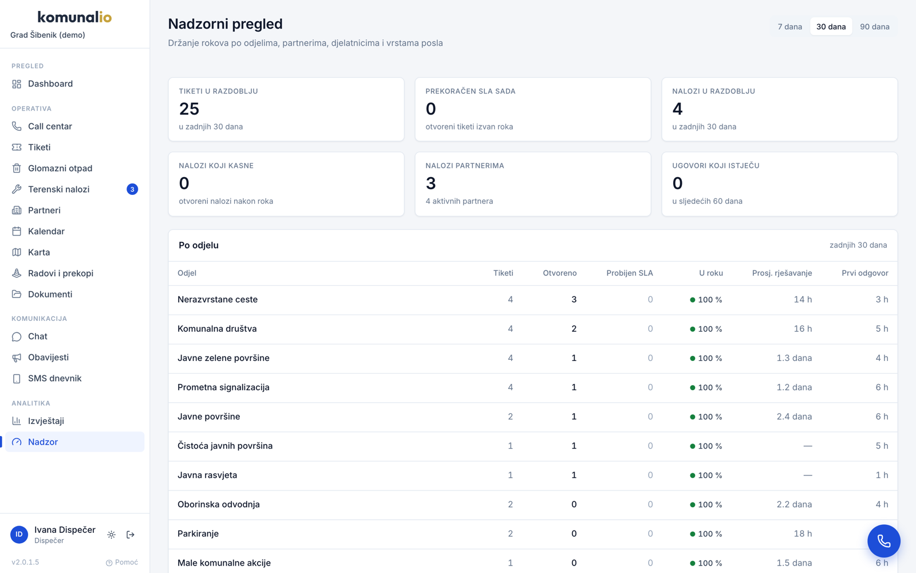Open Radovi i prekopi cone icon

point(17,273)
